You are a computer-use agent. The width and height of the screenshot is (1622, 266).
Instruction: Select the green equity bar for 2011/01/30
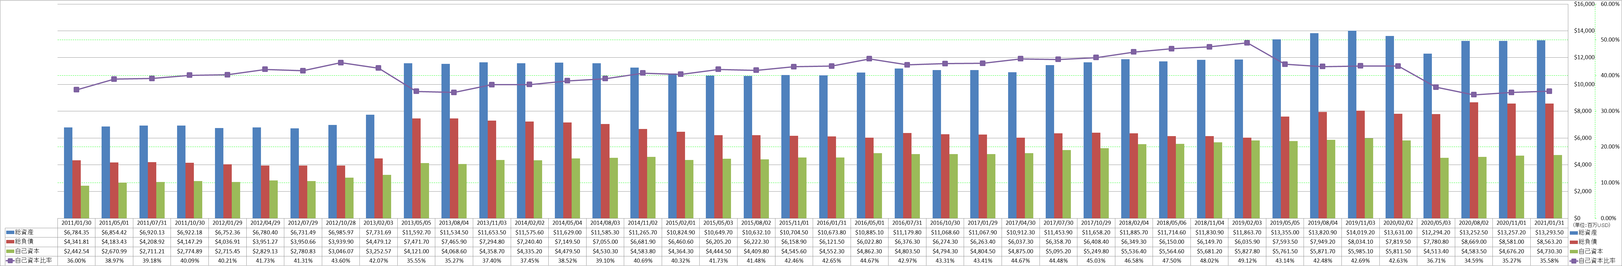[85, 202]
